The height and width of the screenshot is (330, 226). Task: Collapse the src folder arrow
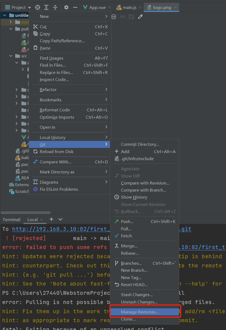(11, 56)
